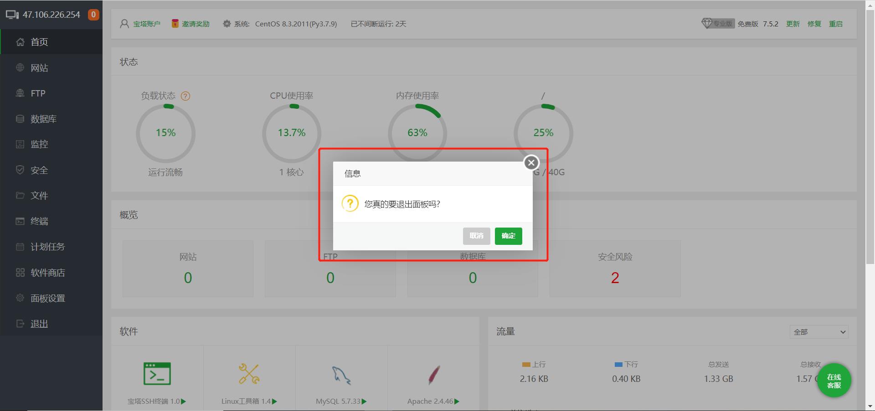The width and height of the screenshot is (875, 411).
Task: Open 网站 in the sidebar
Action: tap(51, 68)
